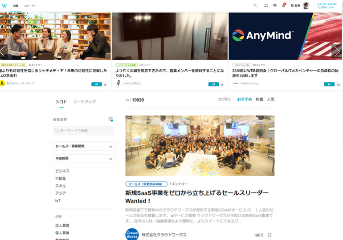Click megaphone support button on AnyMind card

tap(329, 84)
